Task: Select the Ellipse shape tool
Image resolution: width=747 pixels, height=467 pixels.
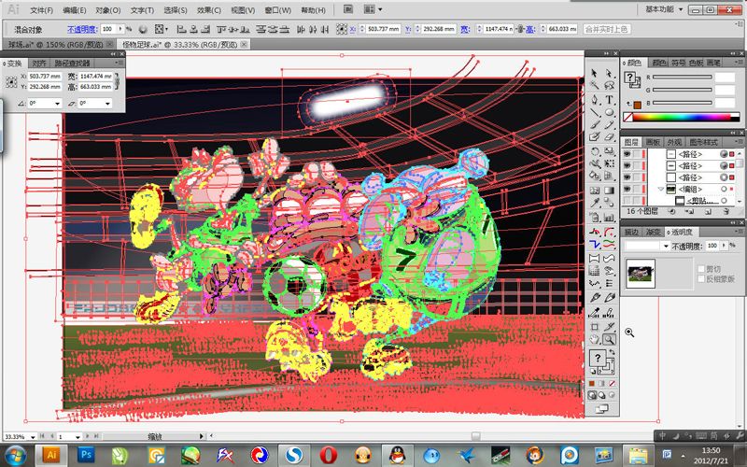Action: [x=609, y=112]
